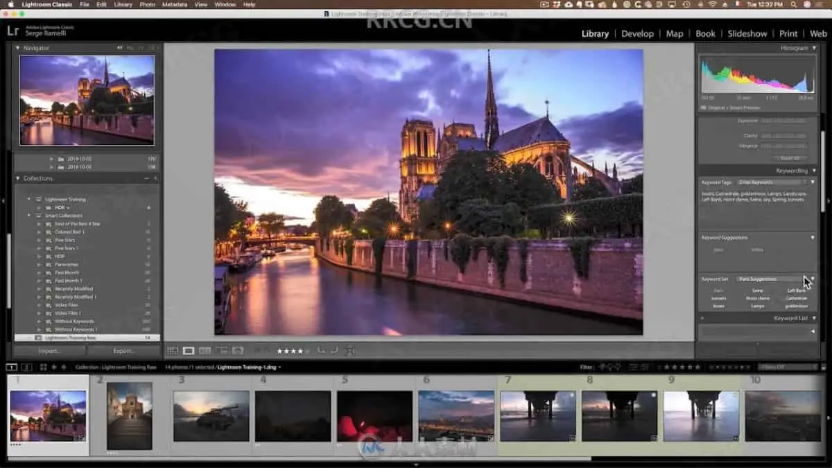Switch to Survey view icon
This screenshot has width=832, height=468.
[x=222, y=351]
